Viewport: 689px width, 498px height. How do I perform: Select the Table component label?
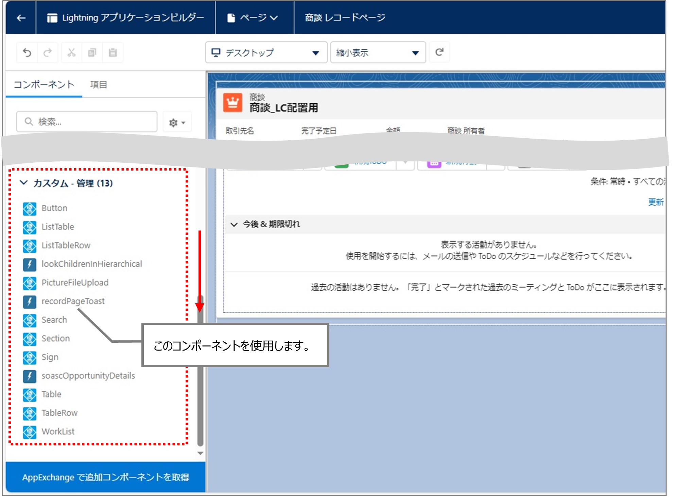pyautogui.click(x=51, y=394)
